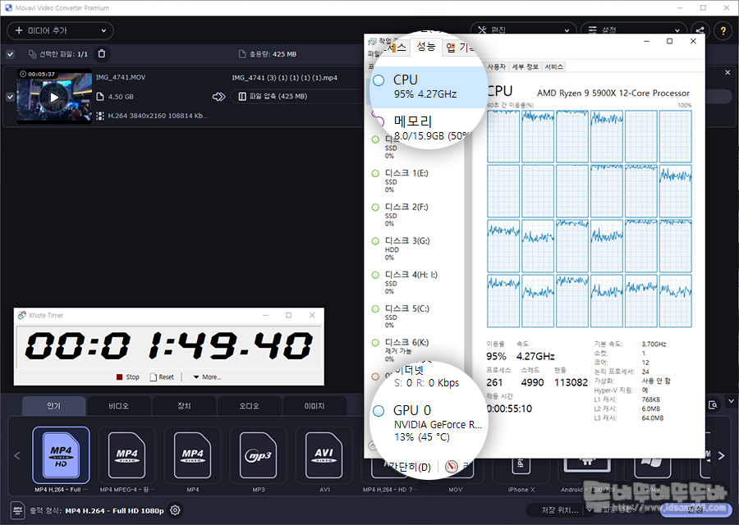Select the 비디오 video tab
The height and width of the screenshot is (525, 739).
(x=119, y=406)
